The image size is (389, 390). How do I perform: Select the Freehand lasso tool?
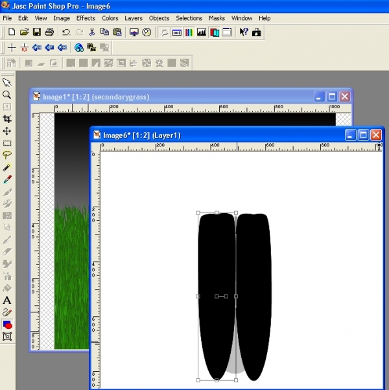click(x=7, y=155)
